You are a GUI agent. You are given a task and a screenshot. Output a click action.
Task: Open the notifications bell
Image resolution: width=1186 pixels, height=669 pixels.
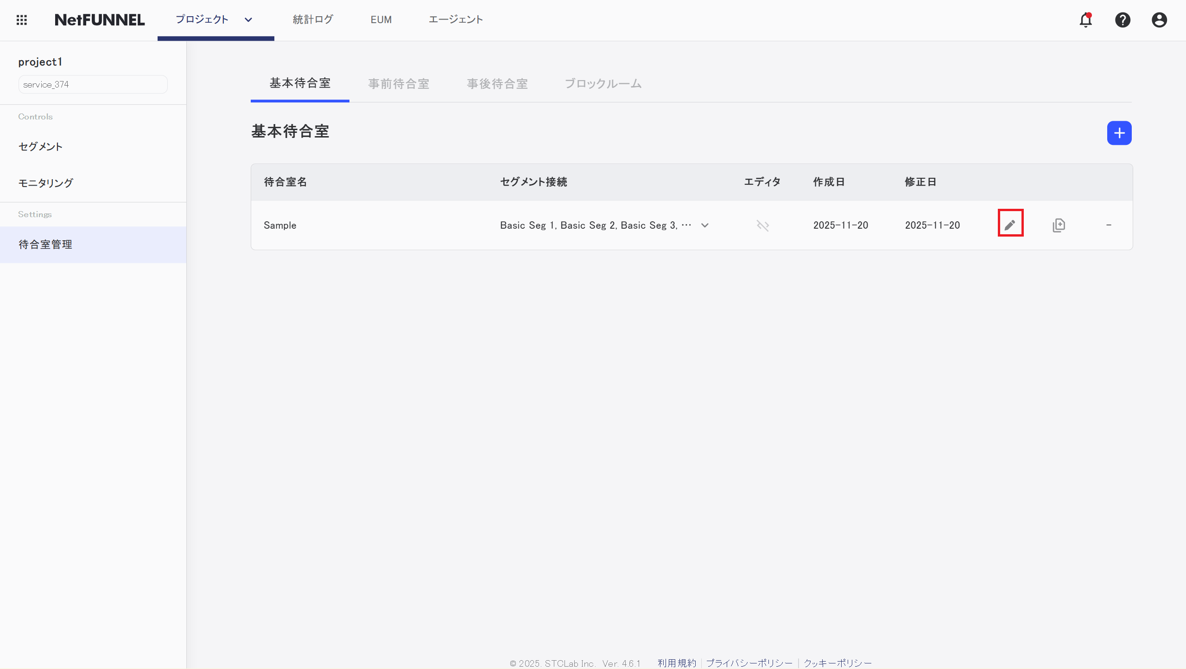[1085, 20]
